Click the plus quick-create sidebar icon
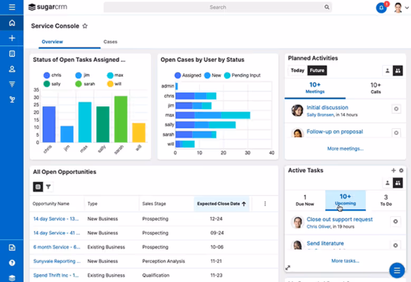Screen dimensions: 411x282 point(12,38)
